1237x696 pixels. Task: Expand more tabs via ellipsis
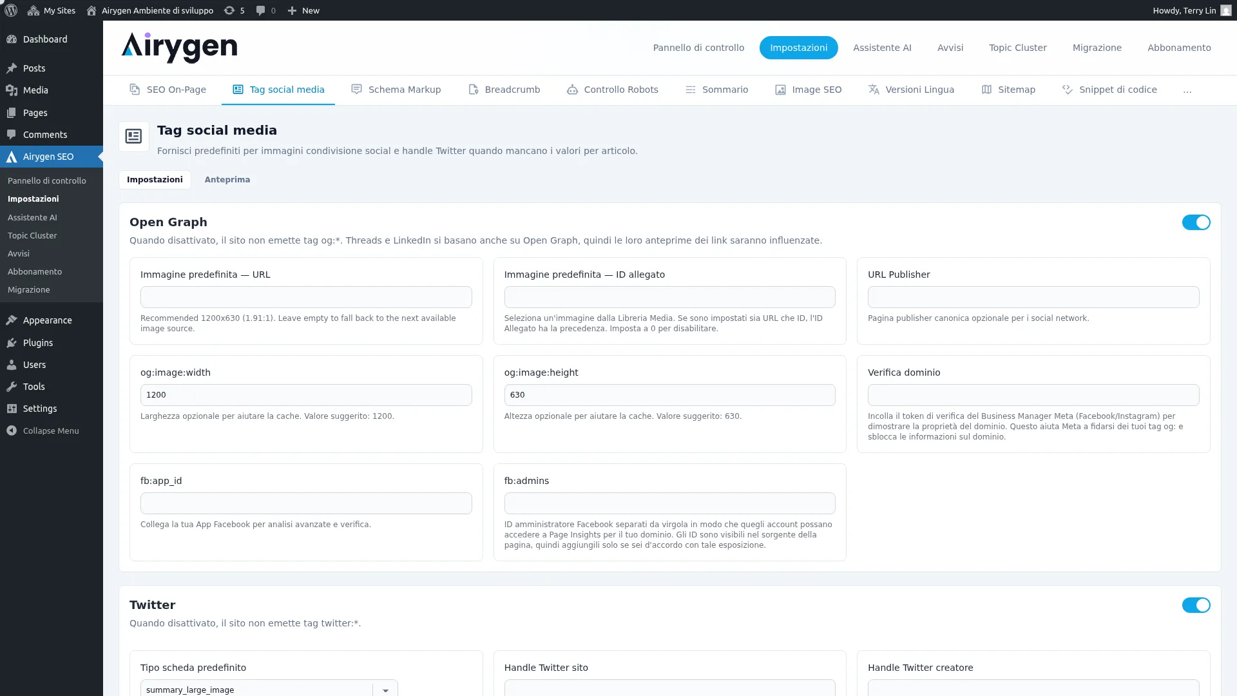[1187, 90]
